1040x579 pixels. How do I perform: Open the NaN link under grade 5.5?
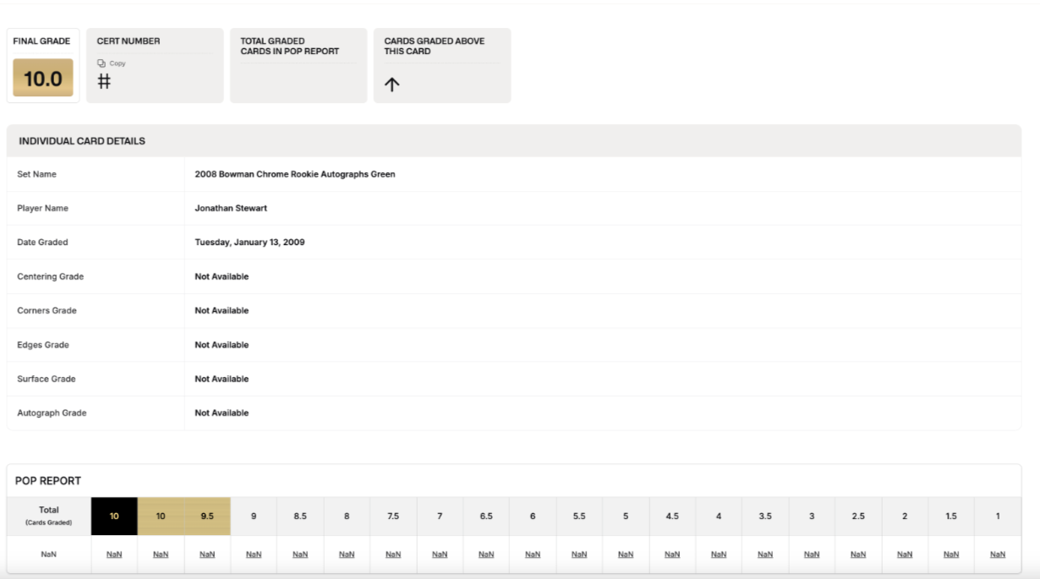(579, 554)
